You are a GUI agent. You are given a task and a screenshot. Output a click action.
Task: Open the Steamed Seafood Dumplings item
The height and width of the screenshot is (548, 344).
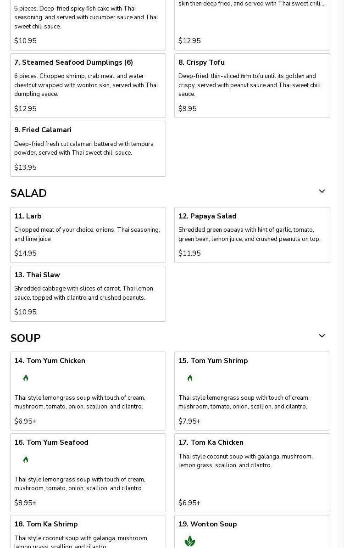point(73,62)
